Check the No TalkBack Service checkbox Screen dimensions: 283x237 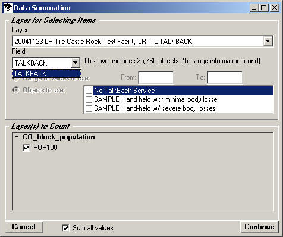[x=89, y=91]
